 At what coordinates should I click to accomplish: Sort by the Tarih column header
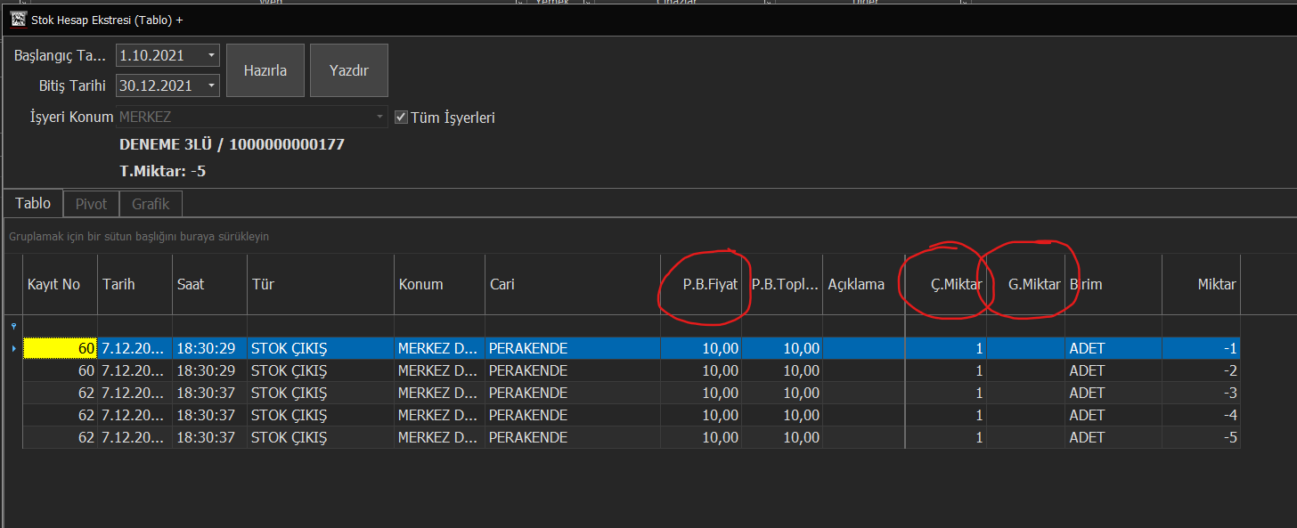(x=135, y=284)
